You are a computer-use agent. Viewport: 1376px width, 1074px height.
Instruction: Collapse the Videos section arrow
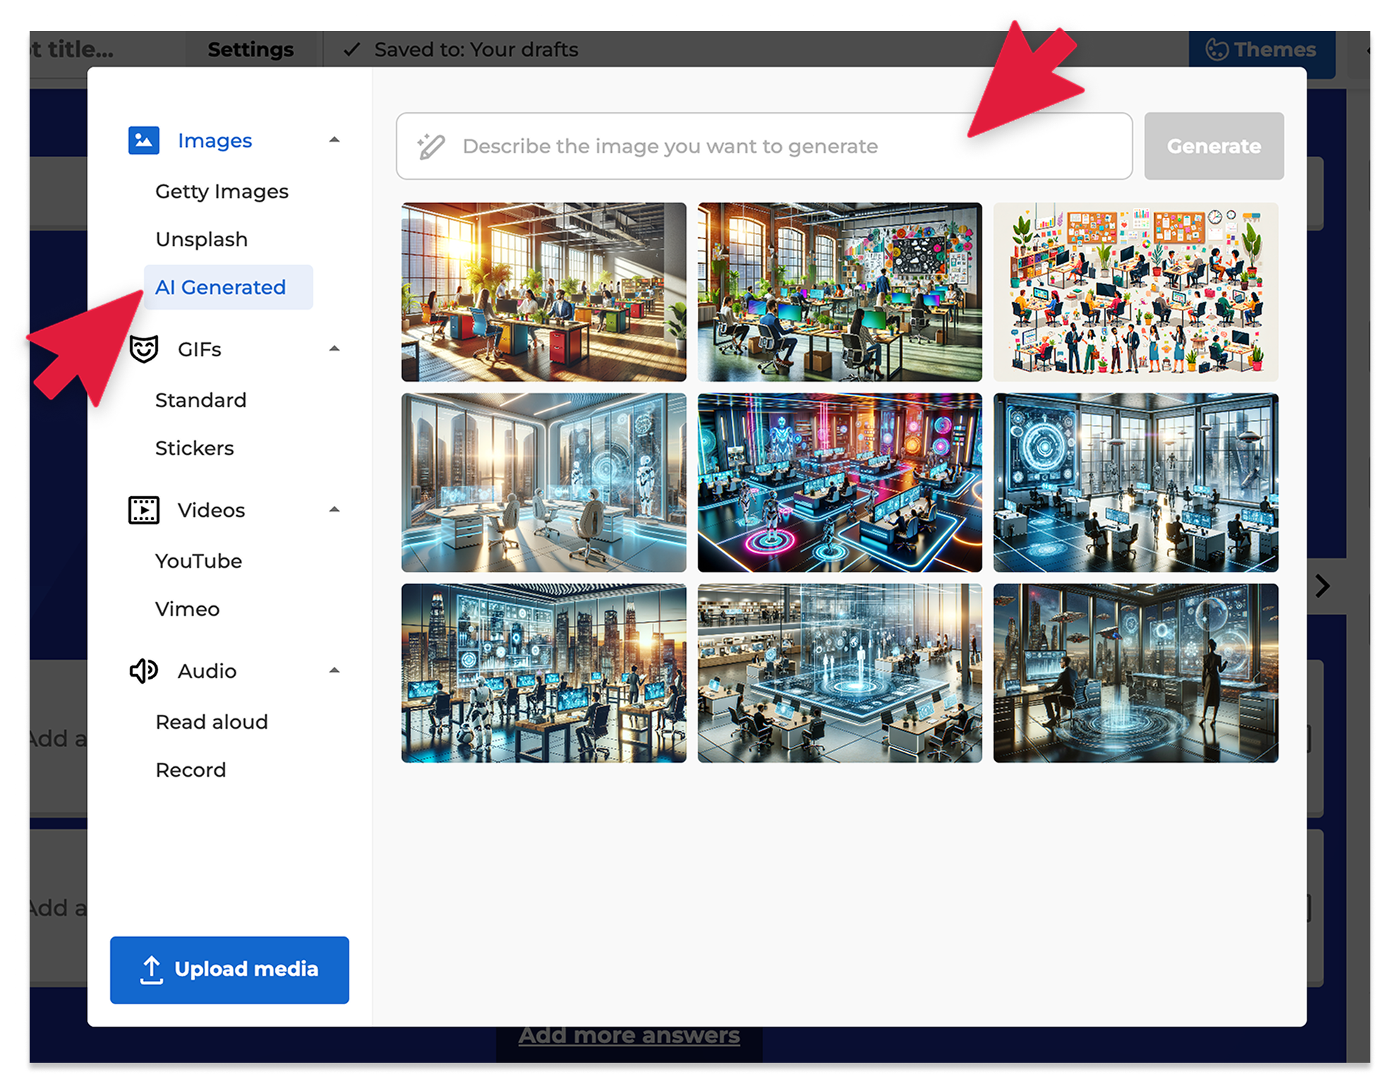point(334,509)
